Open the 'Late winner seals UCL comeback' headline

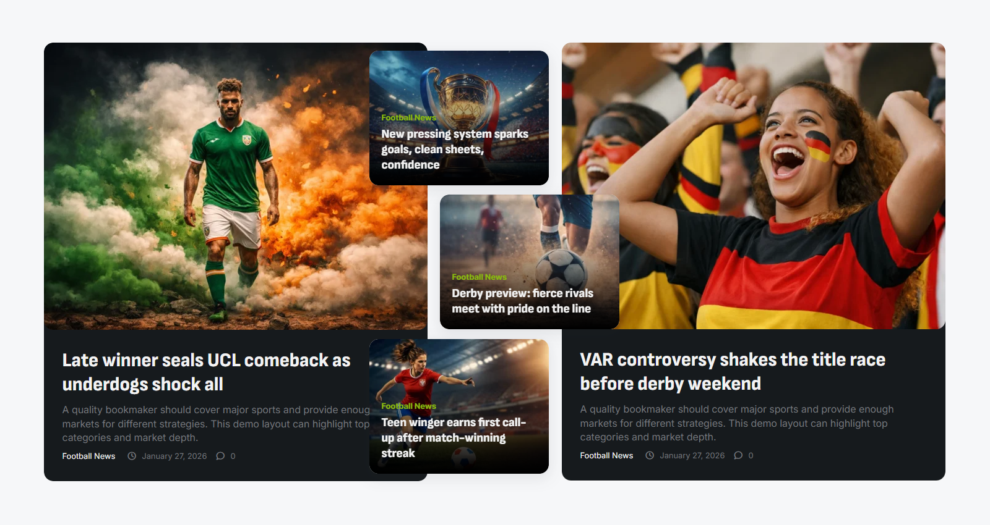[207, 372]
